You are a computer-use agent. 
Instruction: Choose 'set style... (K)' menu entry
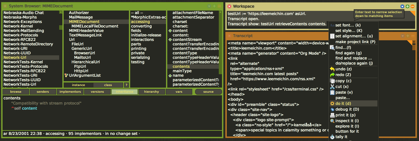354,30
